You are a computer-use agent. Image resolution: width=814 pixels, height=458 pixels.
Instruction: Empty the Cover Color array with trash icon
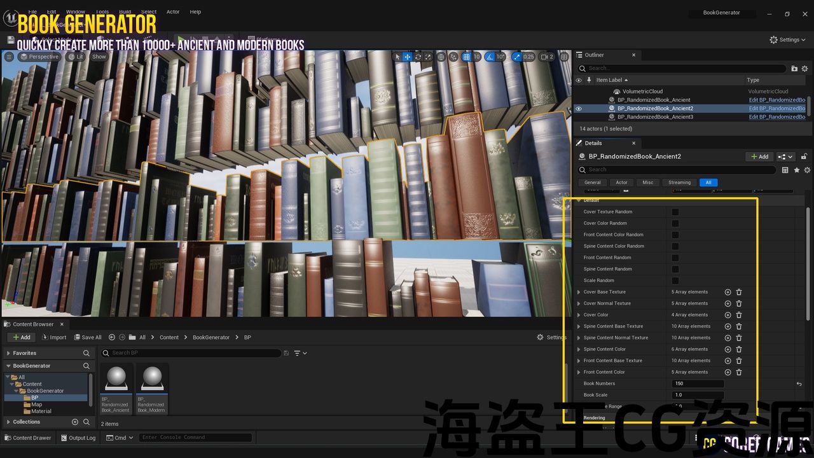pos(739,315)
